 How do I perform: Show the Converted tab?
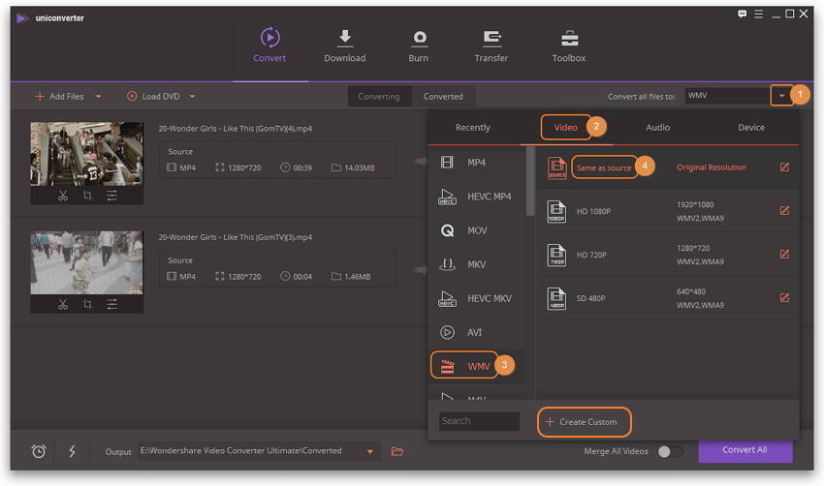point(444,97)
